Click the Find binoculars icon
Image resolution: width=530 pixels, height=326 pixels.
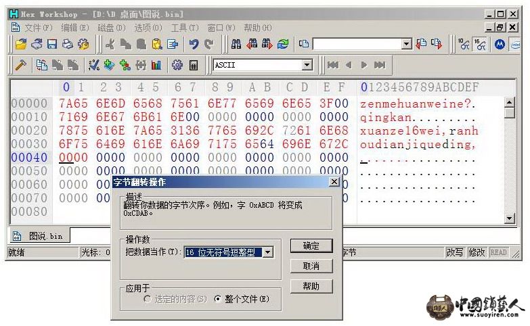coord(236,44)
